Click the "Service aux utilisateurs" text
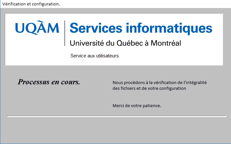This screenshot has height=144, width=231. 95,56
